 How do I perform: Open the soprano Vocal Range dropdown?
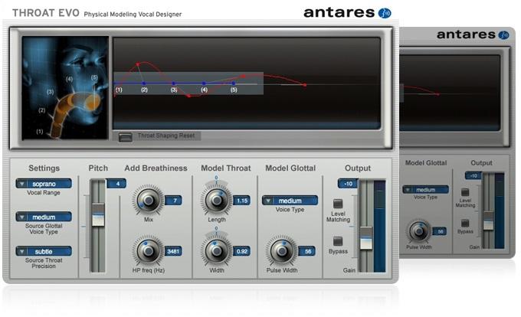pos(44,184)
